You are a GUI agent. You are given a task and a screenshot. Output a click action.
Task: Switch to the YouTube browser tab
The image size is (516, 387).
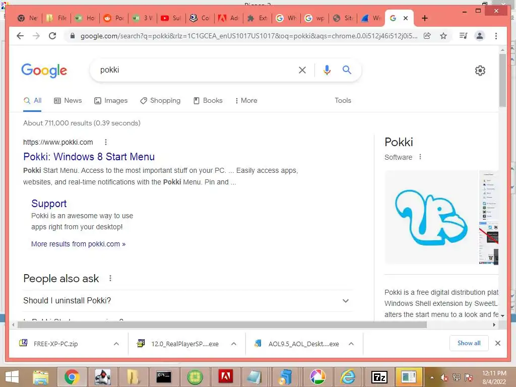[x=171, y=18]
